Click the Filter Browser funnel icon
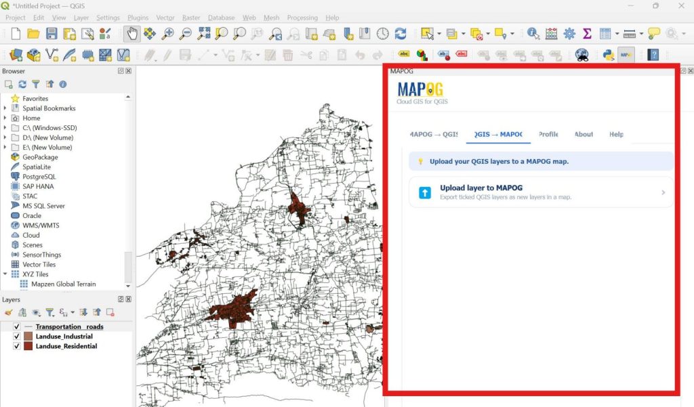The height and width of the screenshot is (407, 694). pyautogui.click(x=35, y=84)
